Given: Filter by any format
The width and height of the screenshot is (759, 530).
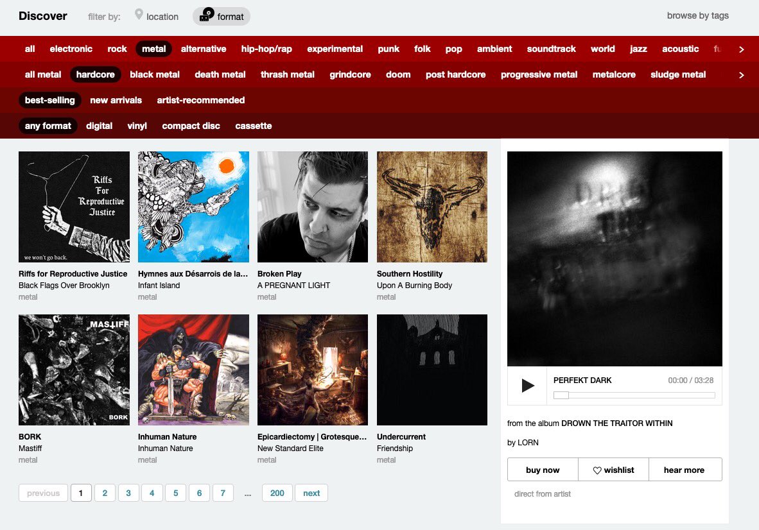Looking at the screenshot, I should click(x=48, y=126).
